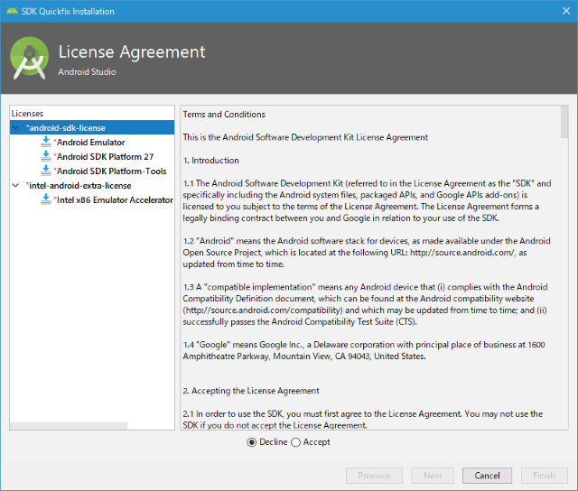Screen dimensions: 578x491
Task: Select the Android Emulator item
Action: 89,143
